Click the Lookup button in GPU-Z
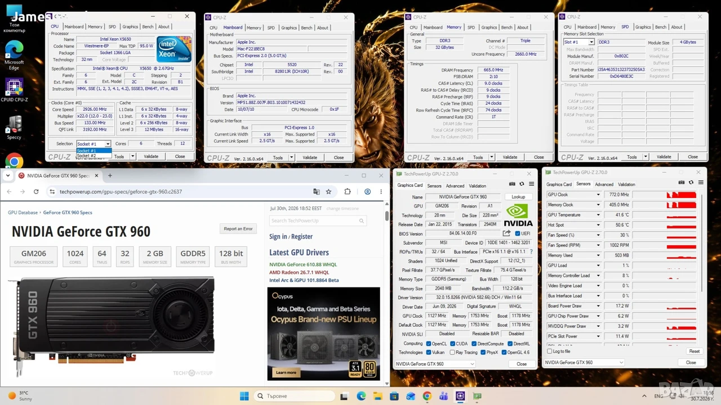 coord(518,197)
